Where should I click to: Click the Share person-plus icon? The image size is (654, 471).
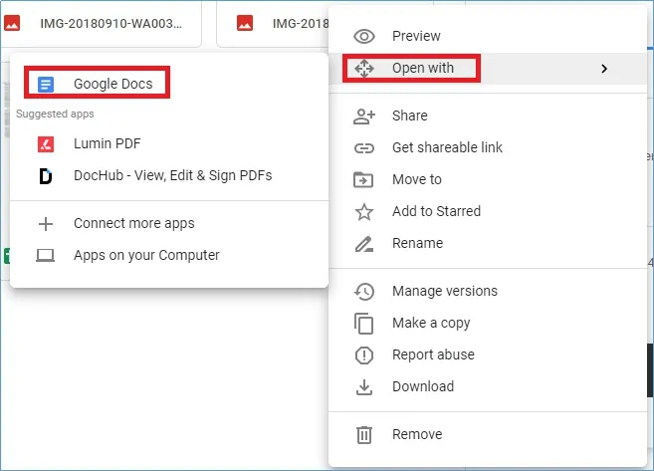(364, 117)
